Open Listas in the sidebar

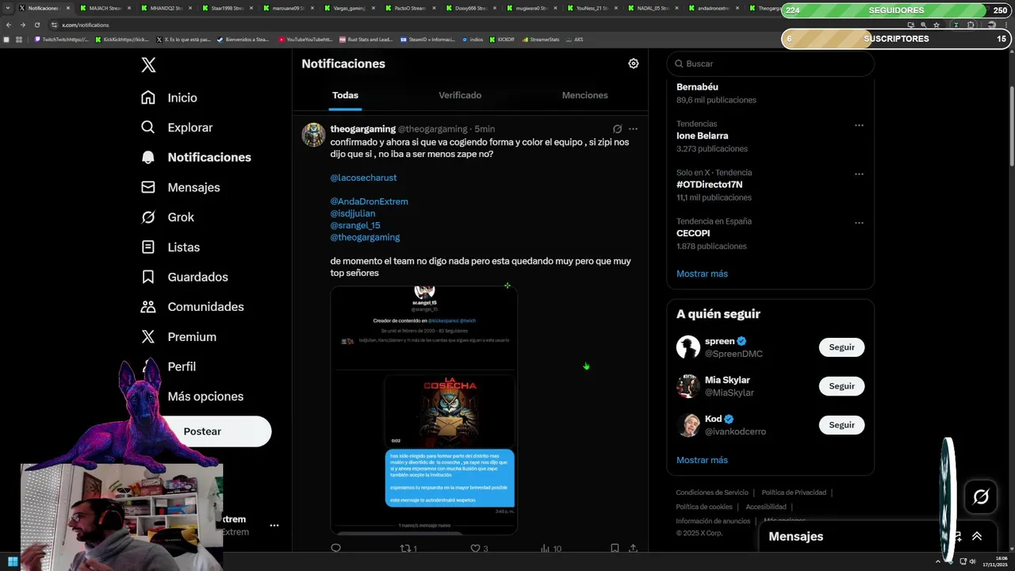point(170,247)
